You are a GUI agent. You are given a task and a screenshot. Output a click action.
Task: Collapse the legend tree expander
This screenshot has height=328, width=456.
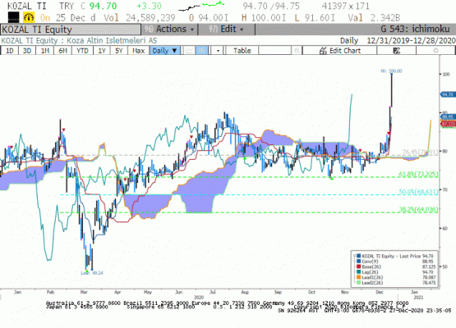pos(354,256)
